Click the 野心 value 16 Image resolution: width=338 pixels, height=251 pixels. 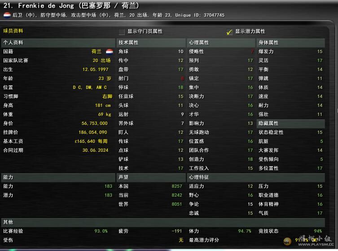[x=250, y=195]
